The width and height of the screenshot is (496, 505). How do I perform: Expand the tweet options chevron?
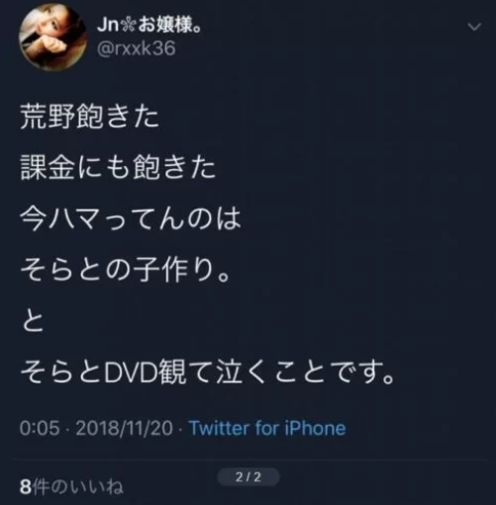474,27
